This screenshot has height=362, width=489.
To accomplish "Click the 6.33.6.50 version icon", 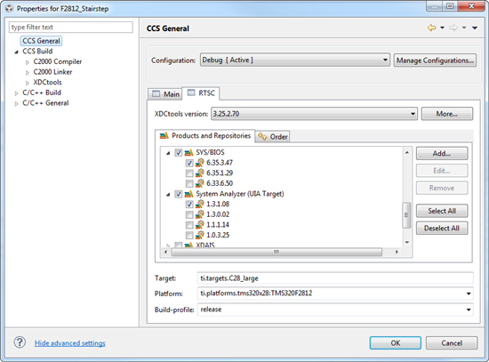I will (x=199, y=183).
